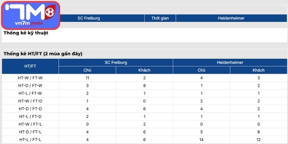Select the Heidenheimer header in the top bar
288x144 pixels.
click(230, 18)
